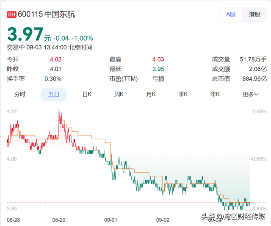Click the 成交额 value 2.06亿
Viewport: 271px width, 226px height.
pyautogui.click(x=258, y=69)
